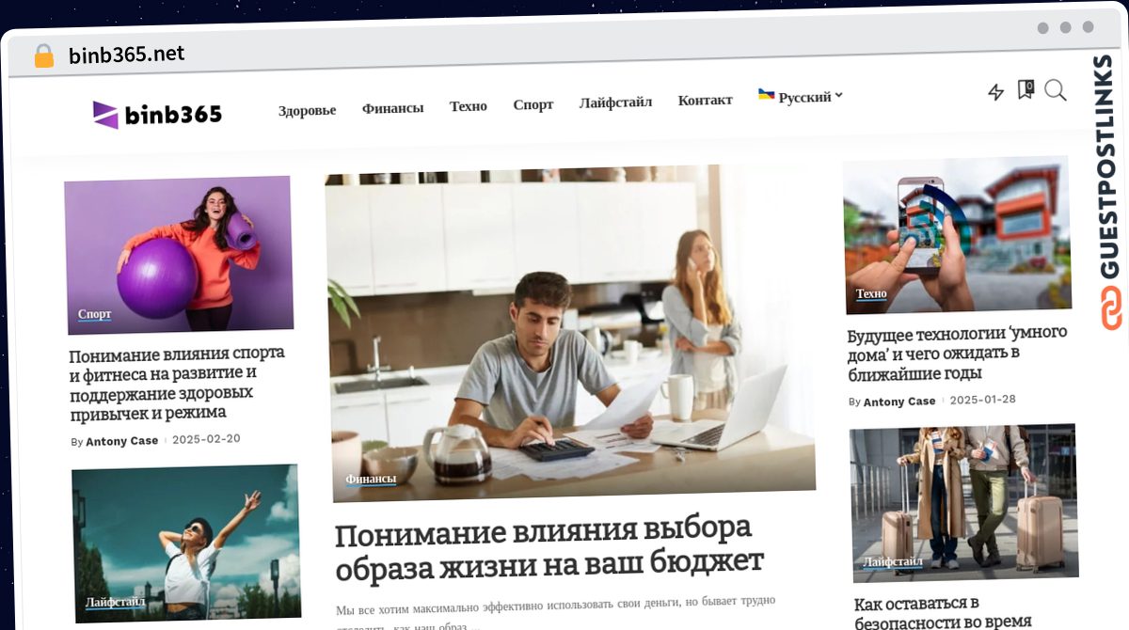This screenshot has width=1129, height=630.
Task: Open thumbnail of woman with raised arm
Action: pyautogui.click(x=186, y=542)
